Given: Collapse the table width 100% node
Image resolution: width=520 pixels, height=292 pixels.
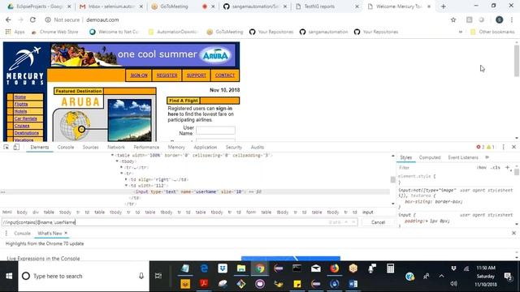Looking at the screenshot, I should 112,155.
